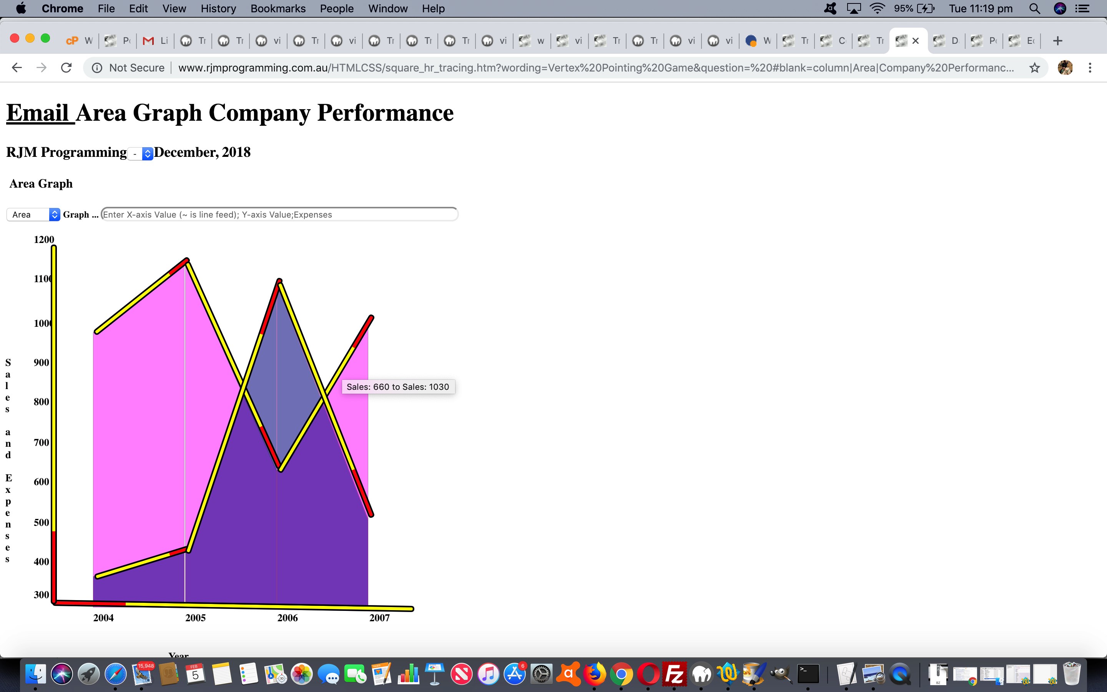Open Numbers chart icon in Dock
Image resolution: width=1107 pixels, height=692 pixels.
408,674
